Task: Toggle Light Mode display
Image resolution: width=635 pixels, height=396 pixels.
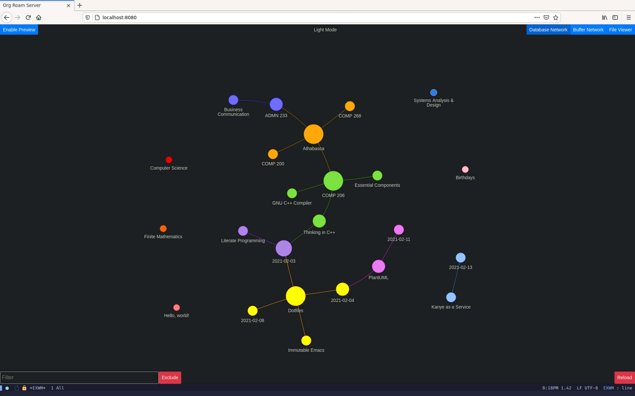Action: (x=324, y=30)
